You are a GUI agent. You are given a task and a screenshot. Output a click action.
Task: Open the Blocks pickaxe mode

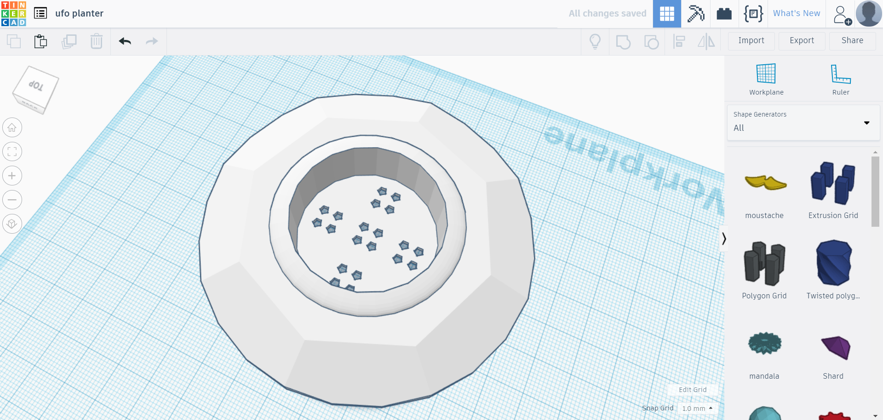(696, 14)
